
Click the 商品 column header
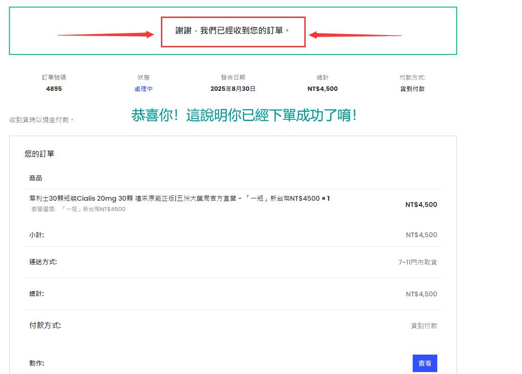(35, 178)
